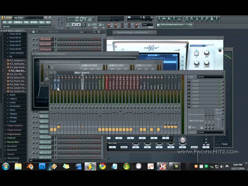Viewport: 248px width, 186px height.
Task: Select FLS_Phone 001 sample in browser
Action: pyautogui.click(x=17, y=81)
